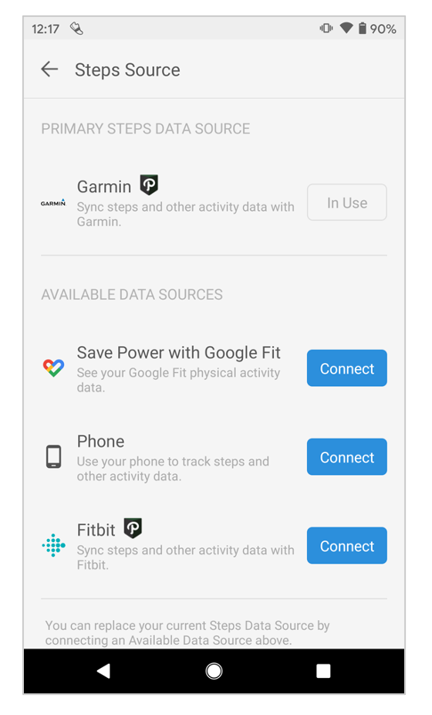Tap the Wi-Fi signal status icon

[346, 29]
